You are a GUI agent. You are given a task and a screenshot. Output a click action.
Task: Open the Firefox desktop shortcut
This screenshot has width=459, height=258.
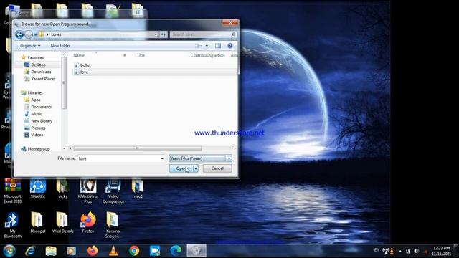[x=88, y=223]
